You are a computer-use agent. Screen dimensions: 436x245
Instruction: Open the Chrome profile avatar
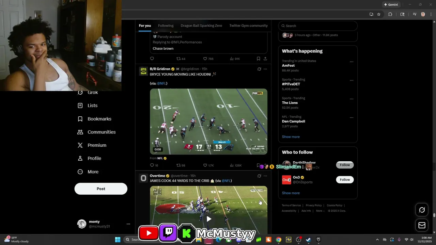coord(423,14)
